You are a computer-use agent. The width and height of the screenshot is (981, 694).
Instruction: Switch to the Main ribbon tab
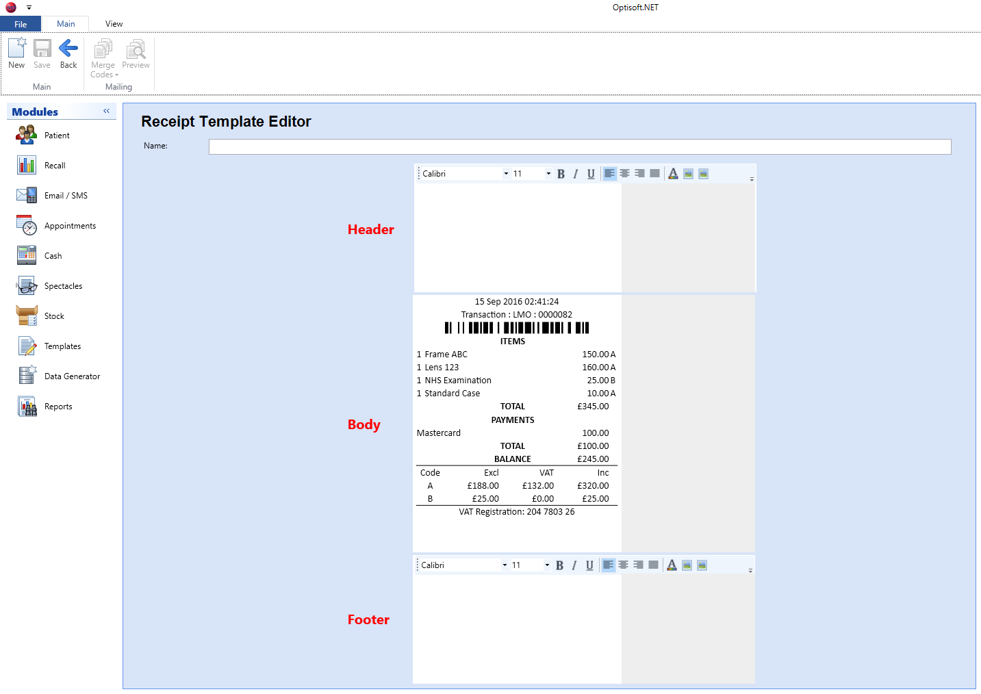[x=66, y=24]
